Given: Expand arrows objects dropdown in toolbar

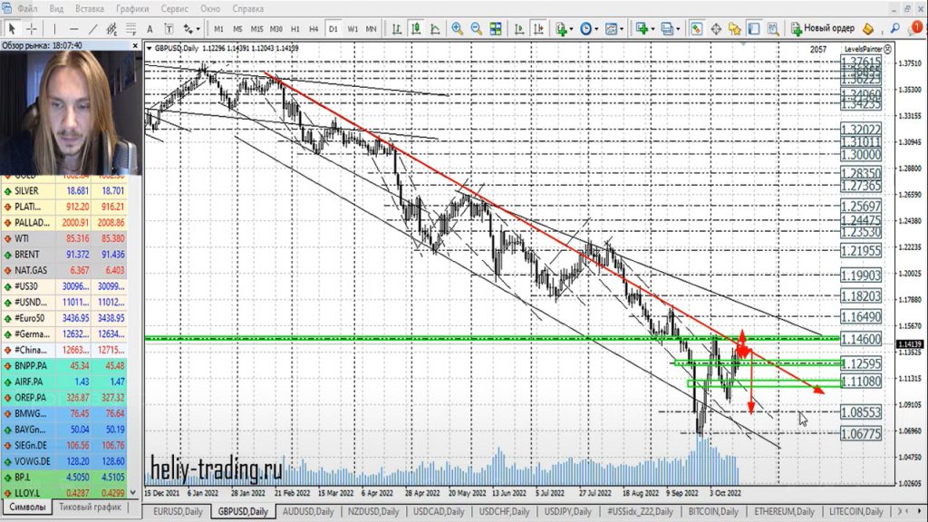Looking at the screenshot, I should coord(193,28).
